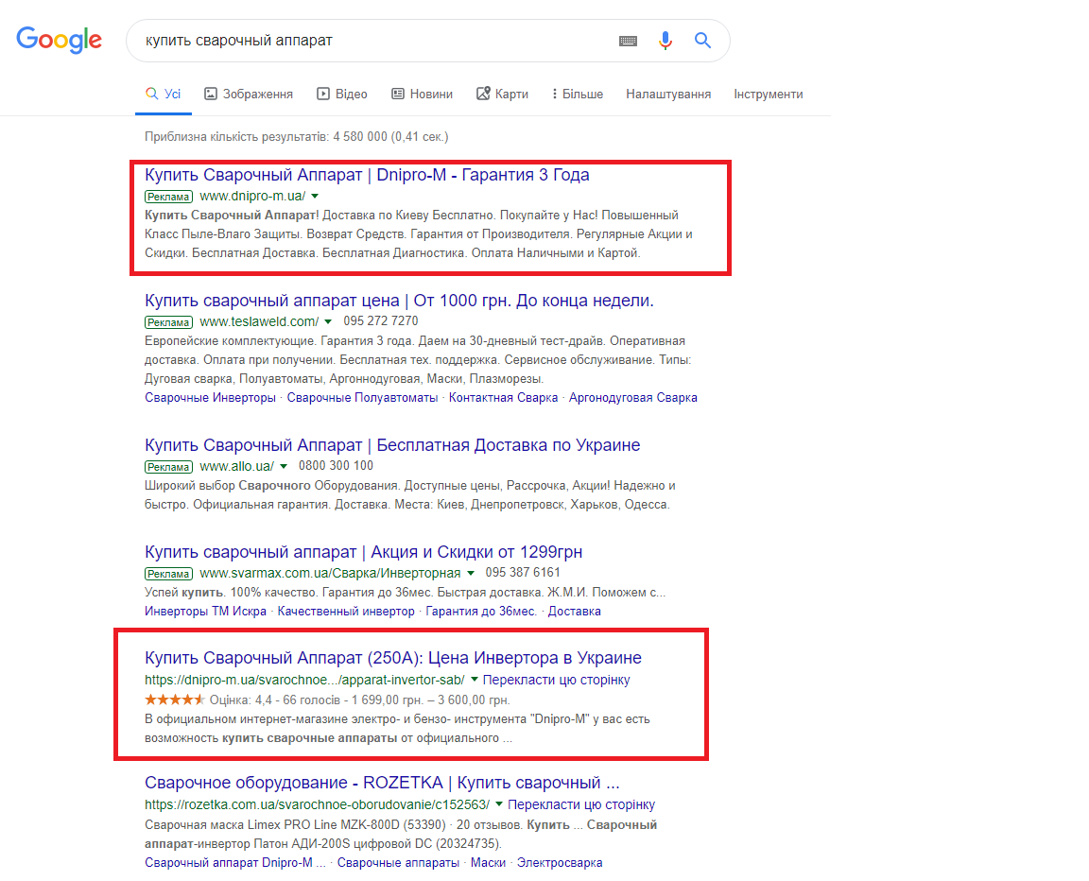
Task: Start voice search with microphone icon
Action: click(665, 41)
